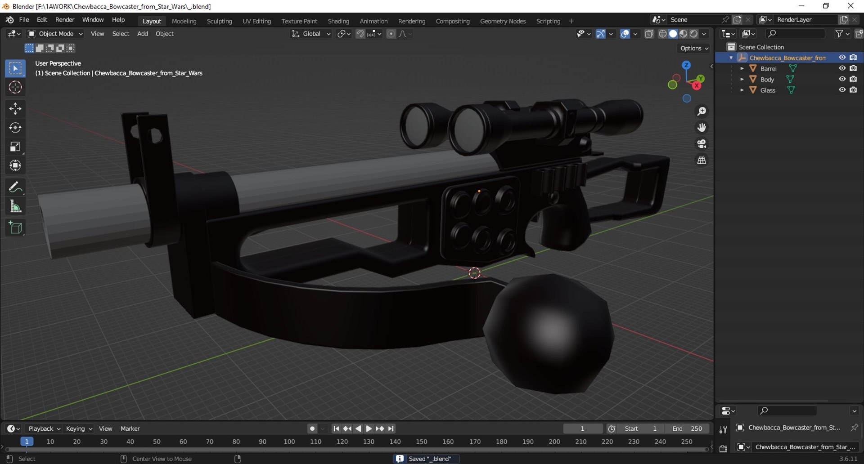Open the viewport Object menu

(x=164, y=34)
